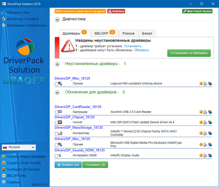Click the Программы и Компоненты icon
219x187 pixels.
pos(3,25)
